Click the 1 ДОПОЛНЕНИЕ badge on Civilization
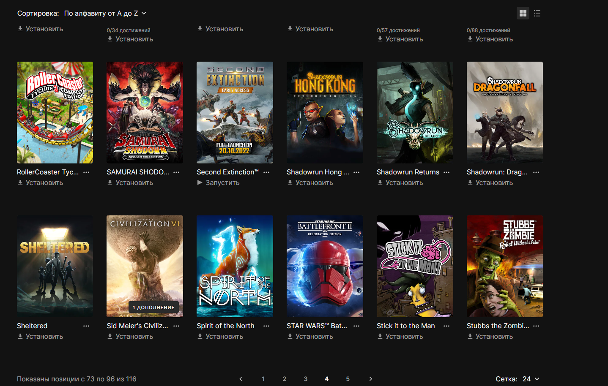Viewport: 608px width, 386px height. (153, 307)
